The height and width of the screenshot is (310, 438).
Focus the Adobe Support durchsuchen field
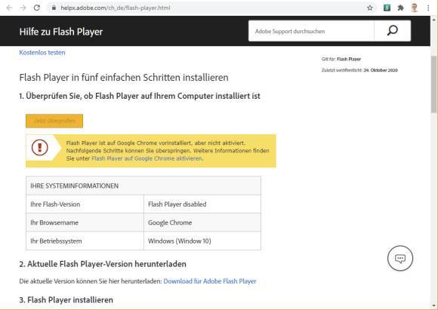pyautogui.click(x=311, y=31)
